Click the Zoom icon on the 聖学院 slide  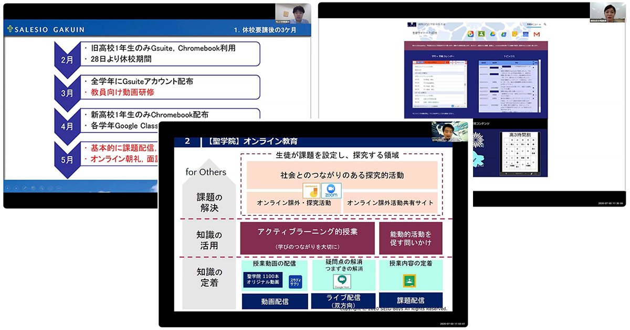pyautogui.click(x=331, y=191)
